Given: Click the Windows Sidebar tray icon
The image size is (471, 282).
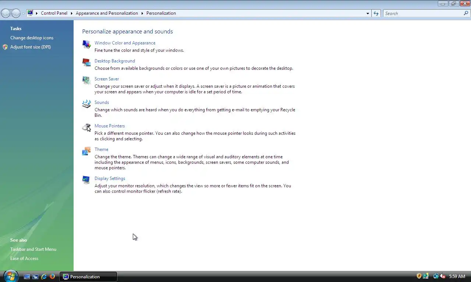Looking at the screenshot, I should pyautogui.click(x=426, y=276).
